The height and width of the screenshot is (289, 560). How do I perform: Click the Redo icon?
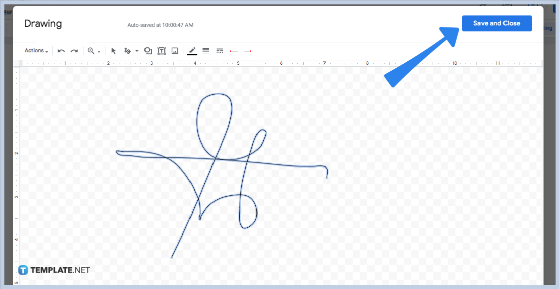pos(74,50)
